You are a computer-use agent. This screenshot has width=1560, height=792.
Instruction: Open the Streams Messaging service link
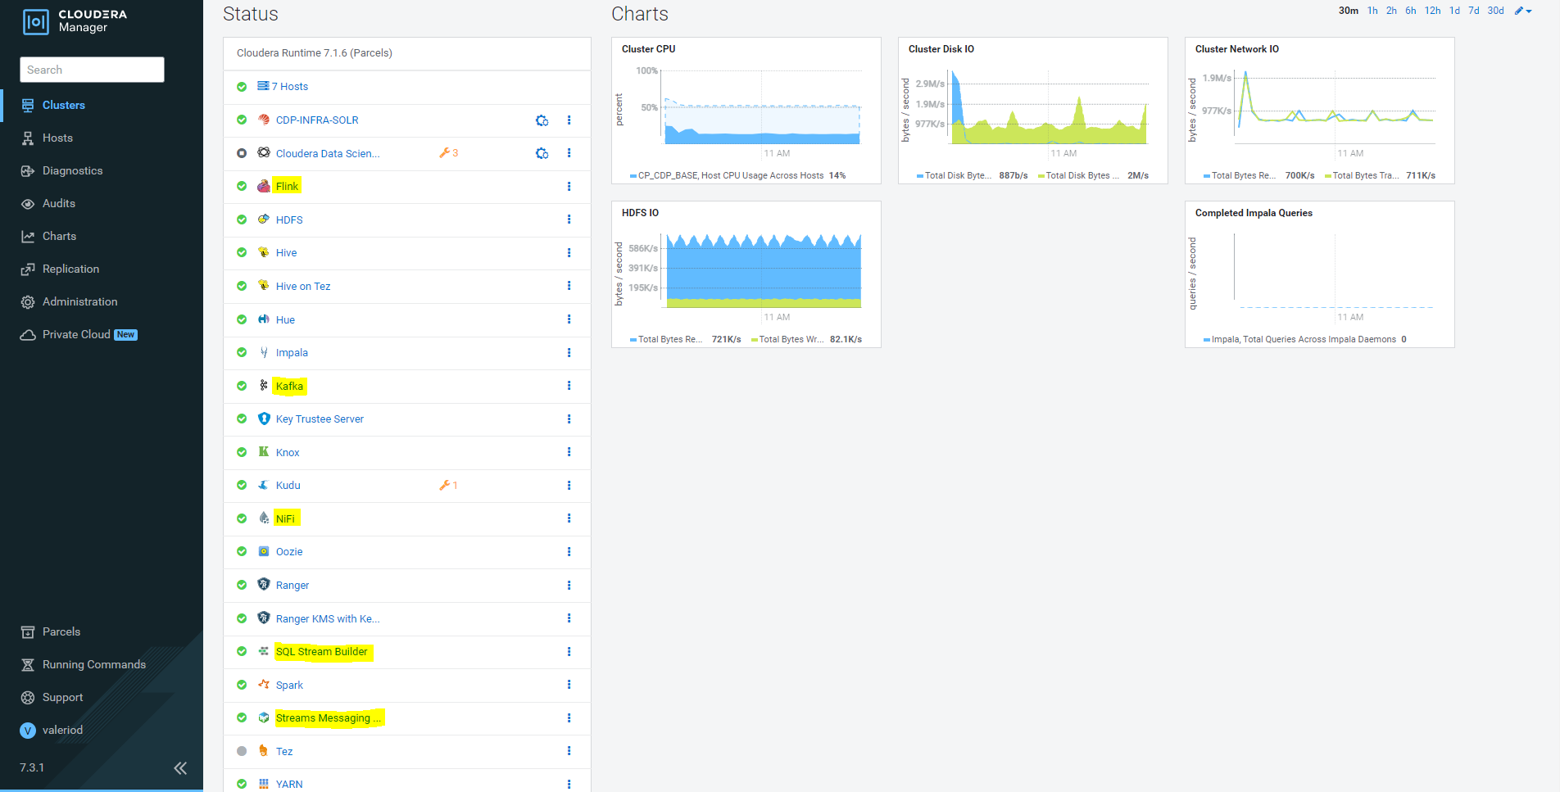329,717
